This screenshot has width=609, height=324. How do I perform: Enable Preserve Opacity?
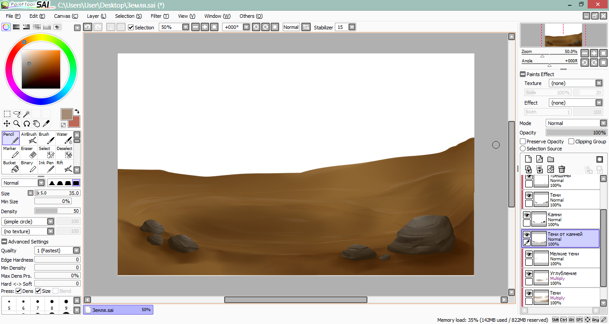(523, 142)
